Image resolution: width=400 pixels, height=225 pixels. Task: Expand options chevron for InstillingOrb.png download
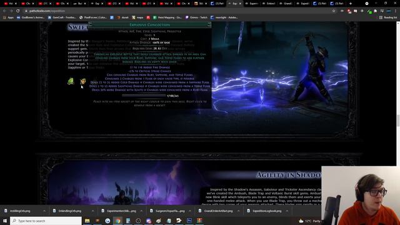pyautogui.click(x=44, y=211)
